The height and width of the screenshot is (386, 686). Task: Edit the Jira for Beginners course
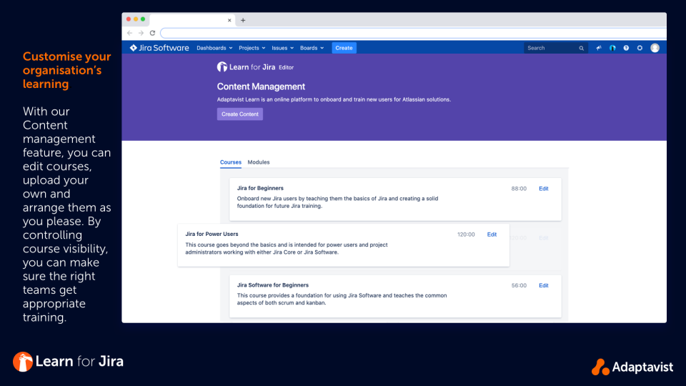[543, 189]
